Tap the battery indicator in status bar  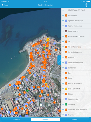[x=89, y=1]
